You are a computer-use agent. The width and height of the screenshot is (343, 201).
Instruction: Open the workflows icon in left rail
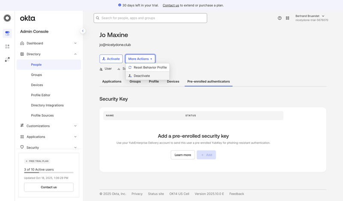tap(7, 59)
